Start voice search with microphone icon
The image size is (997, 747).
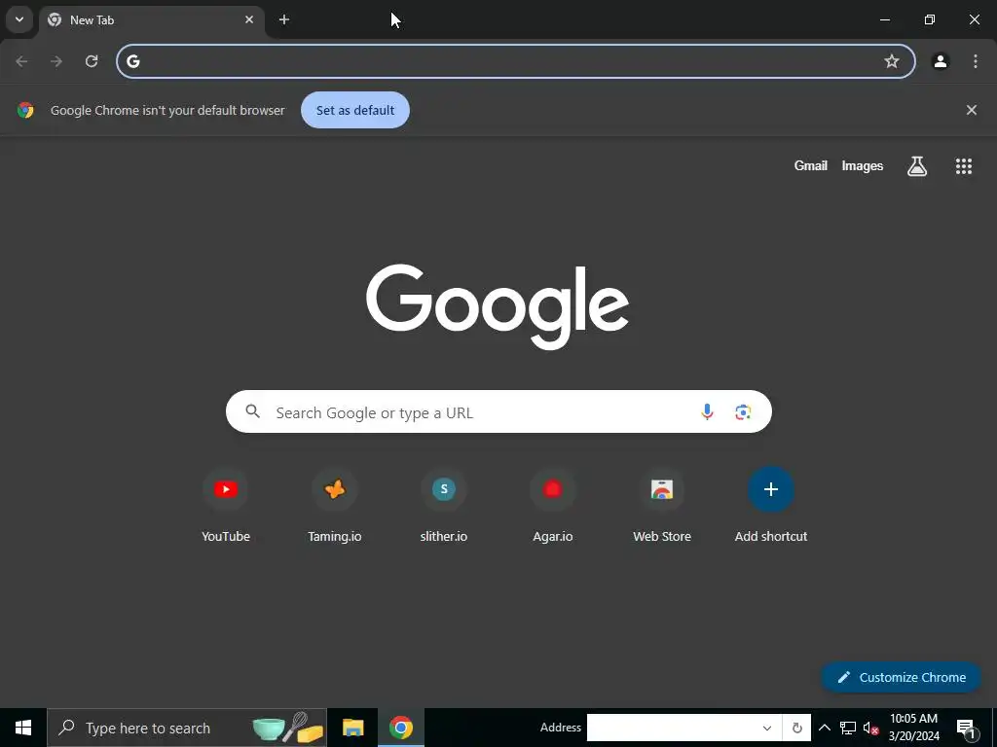coord(707,411)
